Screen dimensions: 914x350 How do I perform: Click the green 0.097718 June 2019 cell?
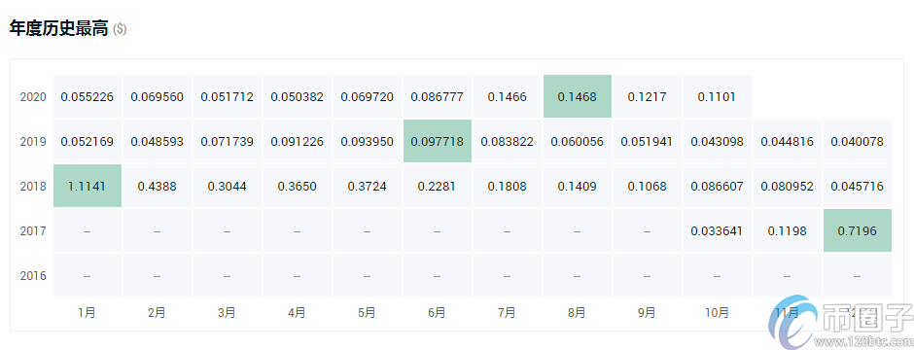tap(438, 142)
